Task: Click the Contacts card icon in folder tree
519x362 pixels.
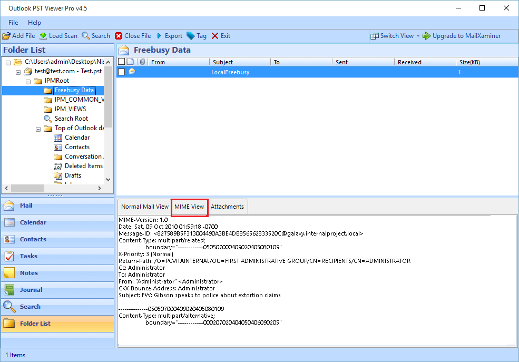Action: [58, 147]
